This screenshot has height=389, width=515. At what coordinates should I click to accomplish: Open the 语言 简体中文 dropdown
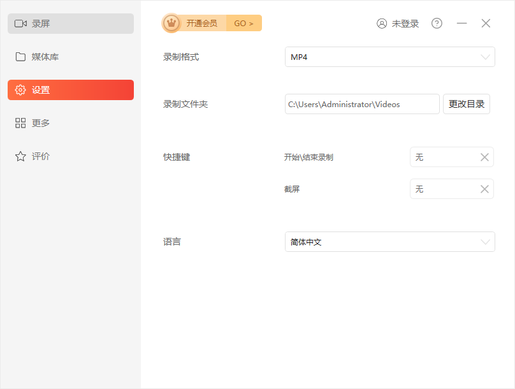(x=390, y=242)
